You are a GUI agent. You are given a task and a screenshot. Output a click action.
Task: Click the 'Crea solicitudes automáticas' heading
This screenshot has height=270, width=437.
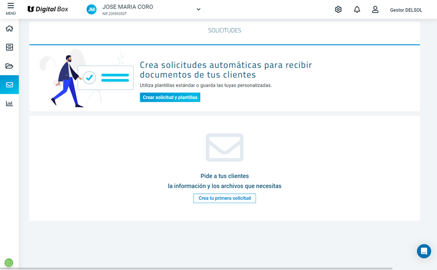(226, 70)
